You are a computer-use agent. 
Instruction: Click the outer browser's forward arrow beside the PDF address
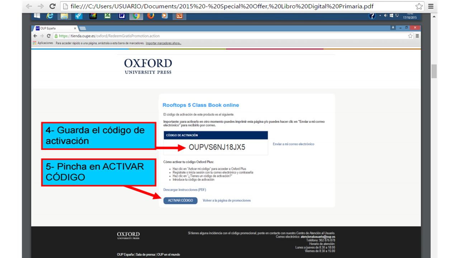pos(41,6)
